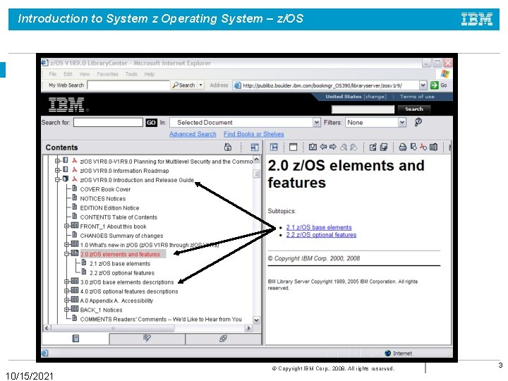Select the paperclip attachments tab
Image resolution: width=508 pixels, height=381 pixels.
(223, 339)
